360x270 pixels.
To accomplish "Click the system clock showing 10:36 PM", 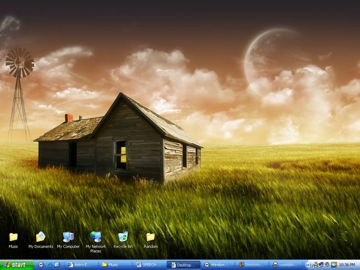I will tap(347, 265).
